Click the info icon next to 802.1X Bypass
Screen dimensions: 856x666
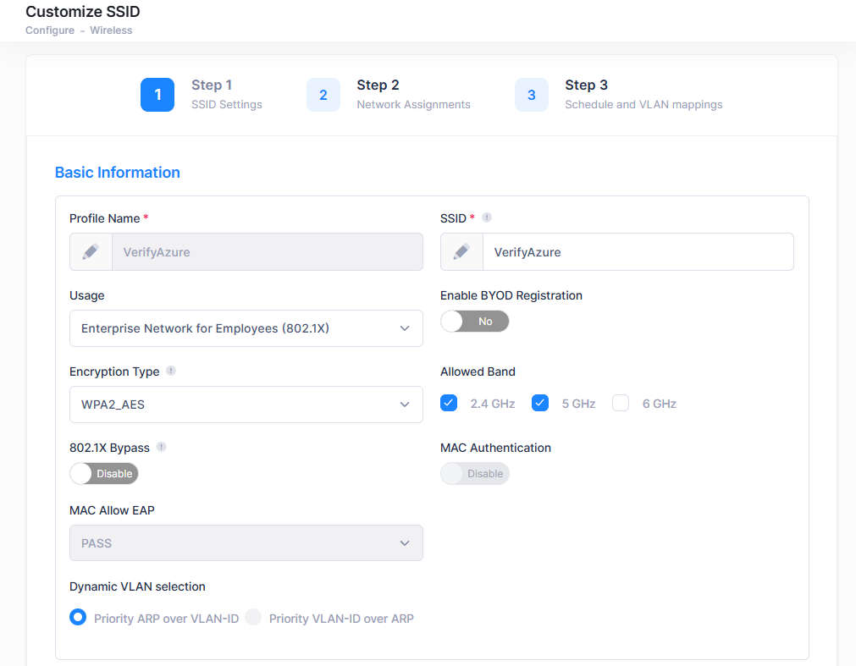[162, 447]
